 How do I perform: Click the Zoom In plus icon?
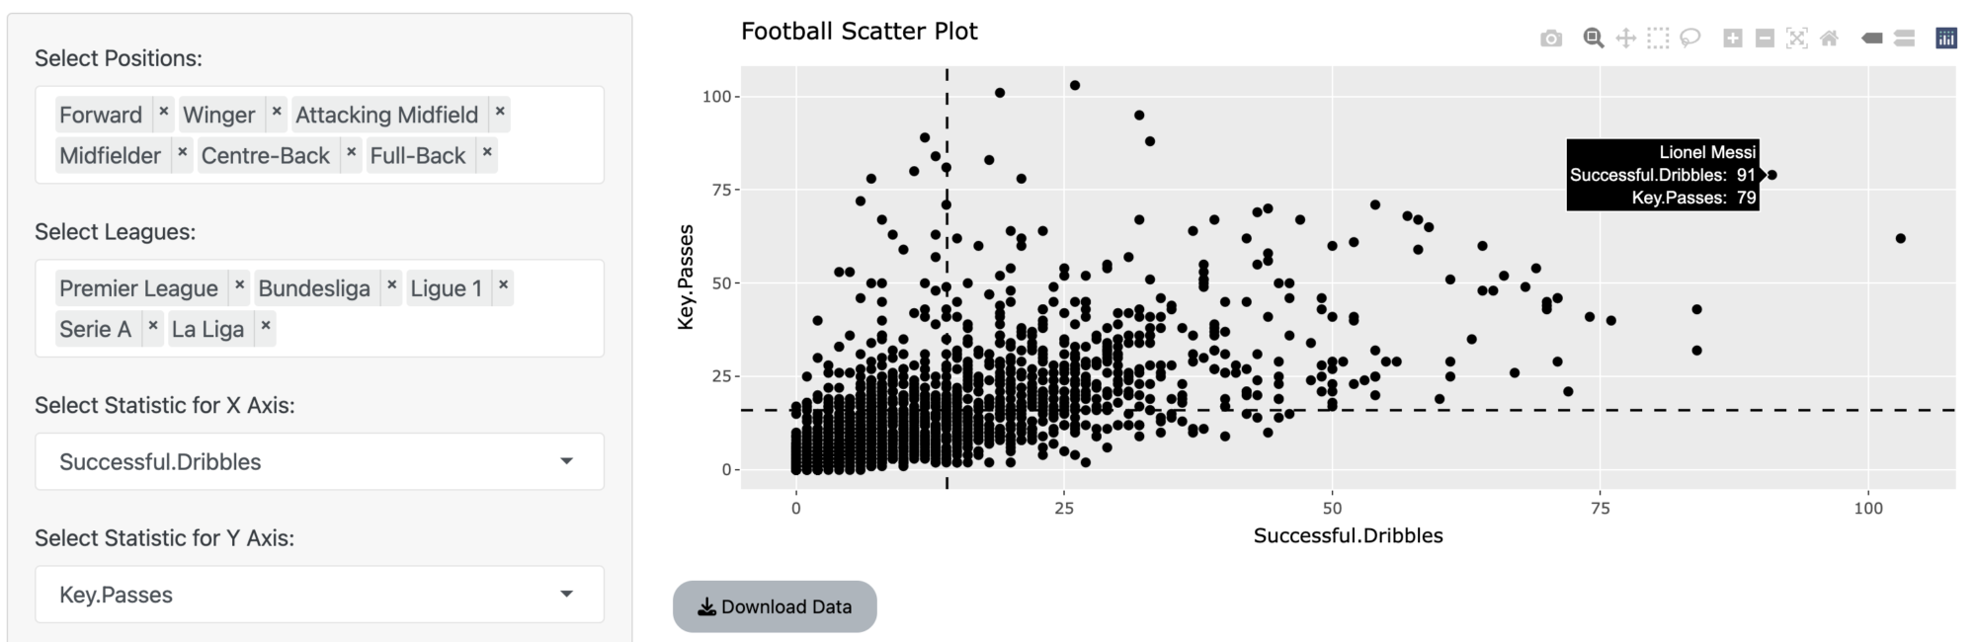point(1733,39)
